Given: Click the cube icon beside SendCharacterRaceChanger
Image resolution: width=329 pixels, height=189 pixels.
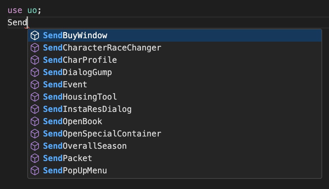Looking at the screenshot, I should (x=35, y=48).
